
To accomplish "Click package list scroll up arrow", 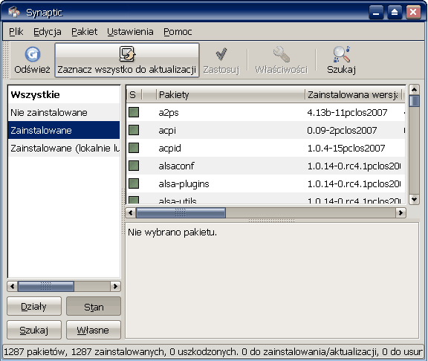I will pyautogui.click(x=414, y=89).
